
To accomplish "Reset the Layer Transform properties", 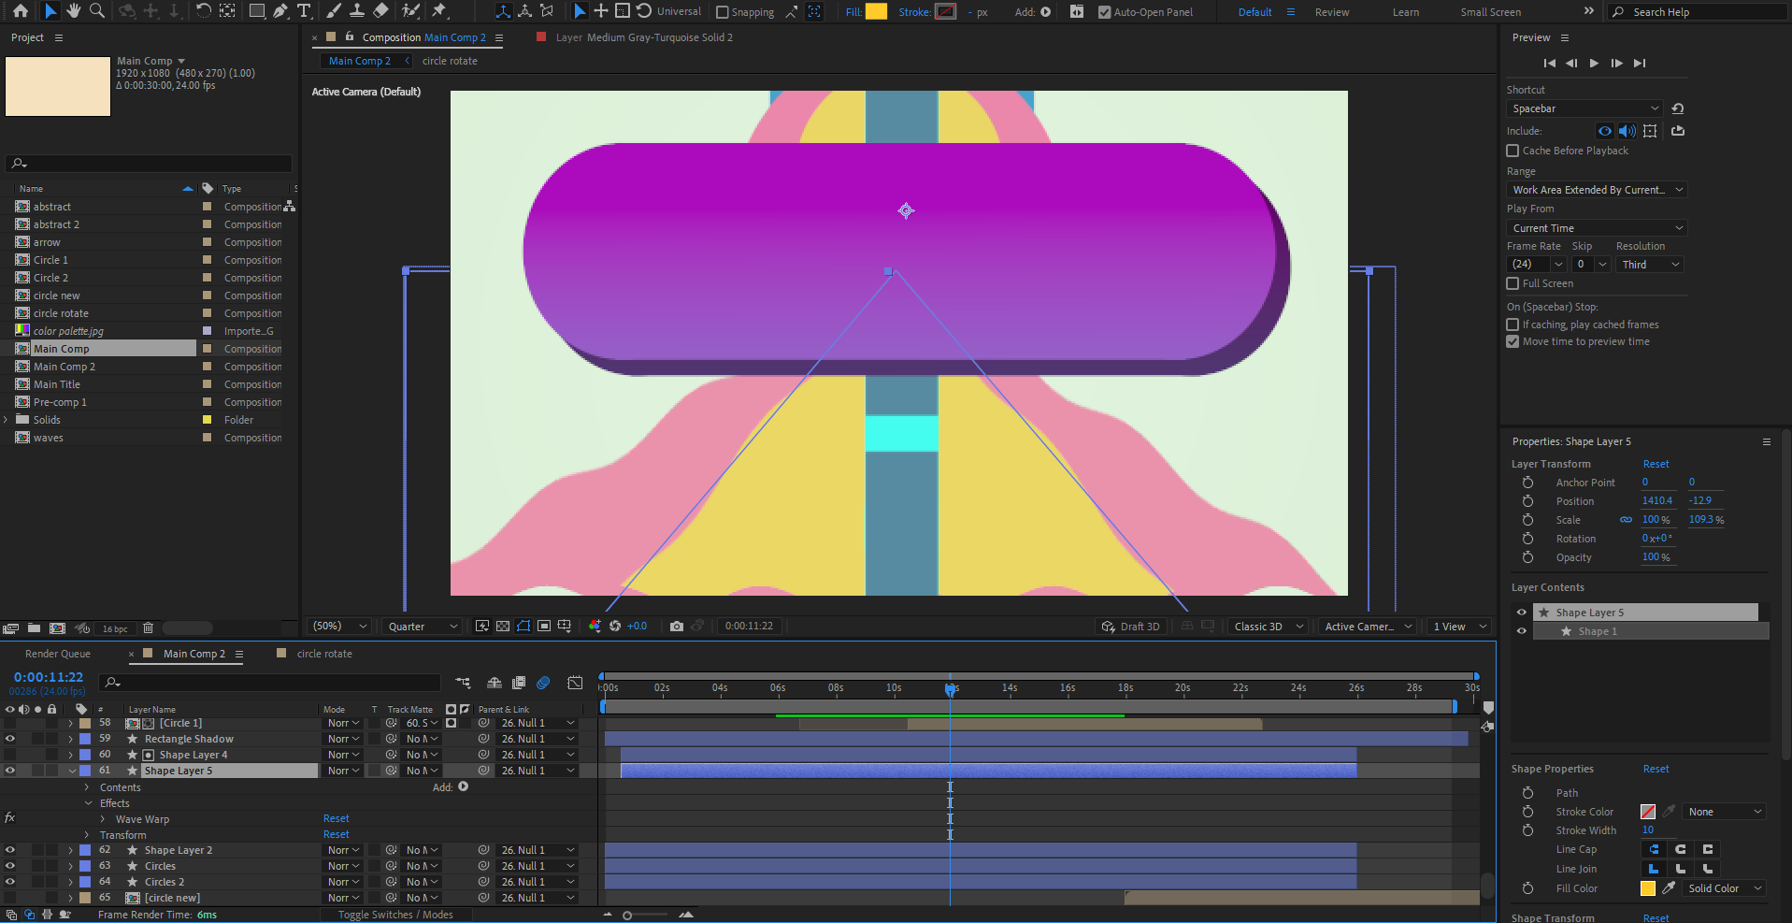I will click(x=1656, y=464).
